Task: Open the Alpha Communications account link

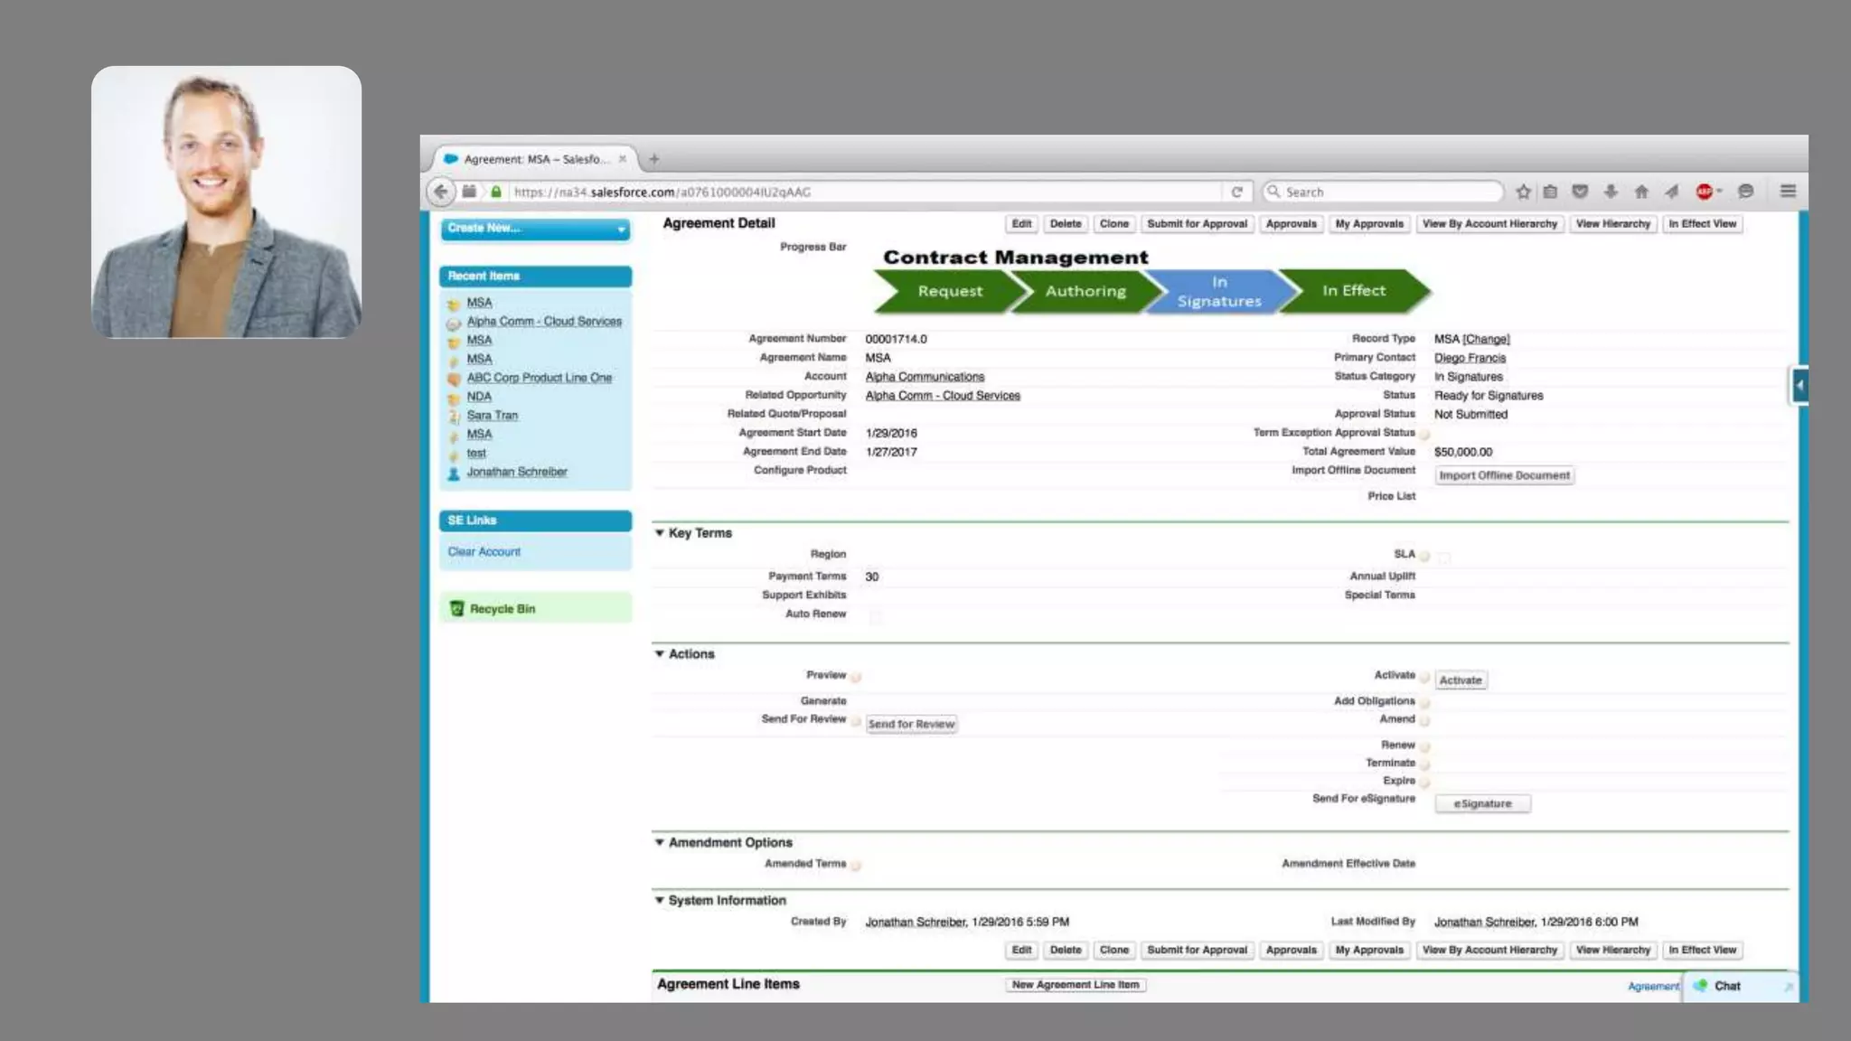Action: click(x=925, y=377)
